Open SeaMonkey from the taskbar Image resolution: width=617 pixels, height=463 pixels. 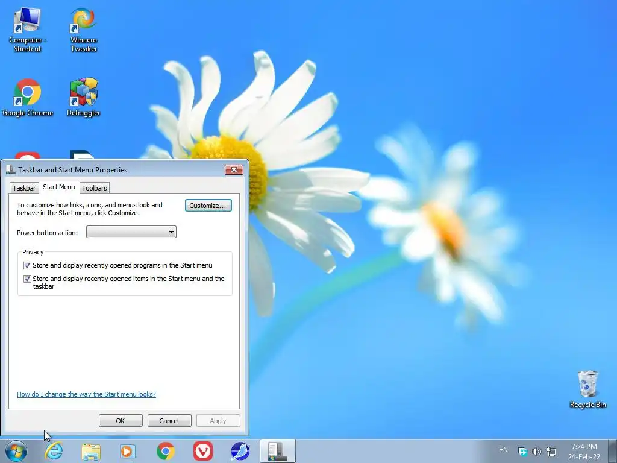240,451
